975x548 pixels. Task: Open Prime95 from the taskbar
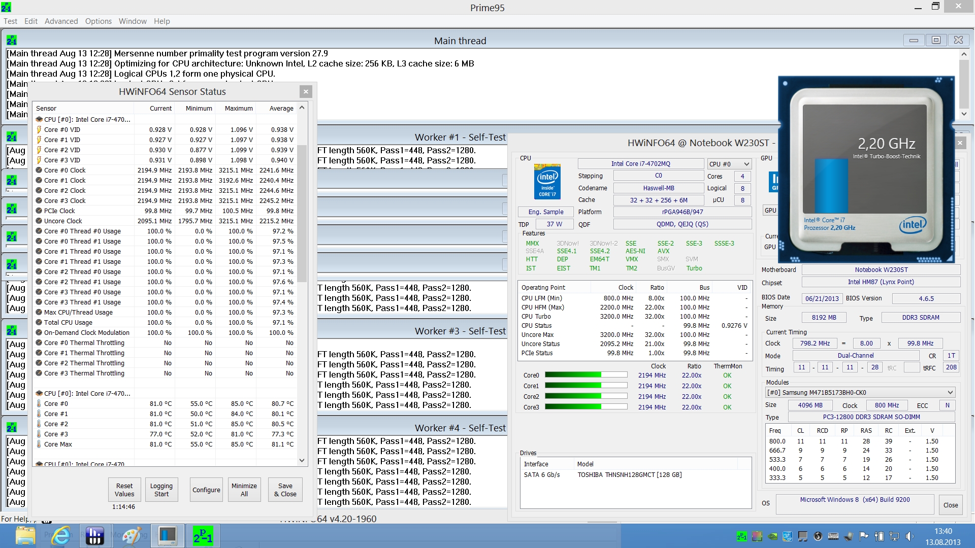(203, 536)
